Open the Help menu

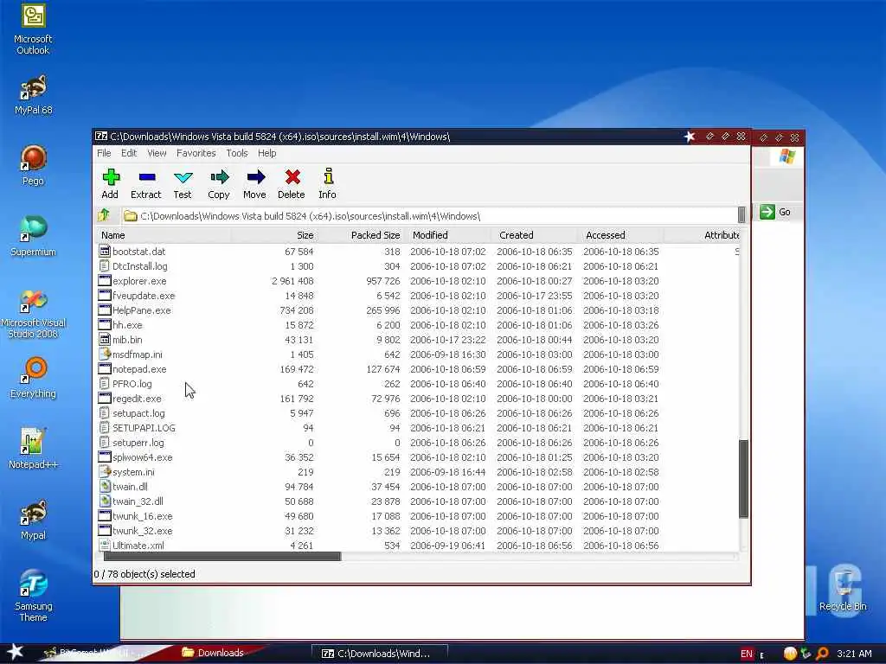click(x=266, y=153)
